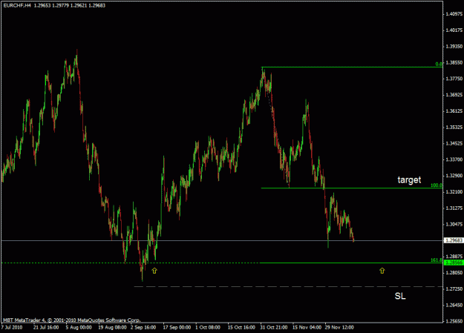This screenshot has width=464, height=333.
Task: Click the 1.40175 price axis label
Action: click(x=454, y=30)
